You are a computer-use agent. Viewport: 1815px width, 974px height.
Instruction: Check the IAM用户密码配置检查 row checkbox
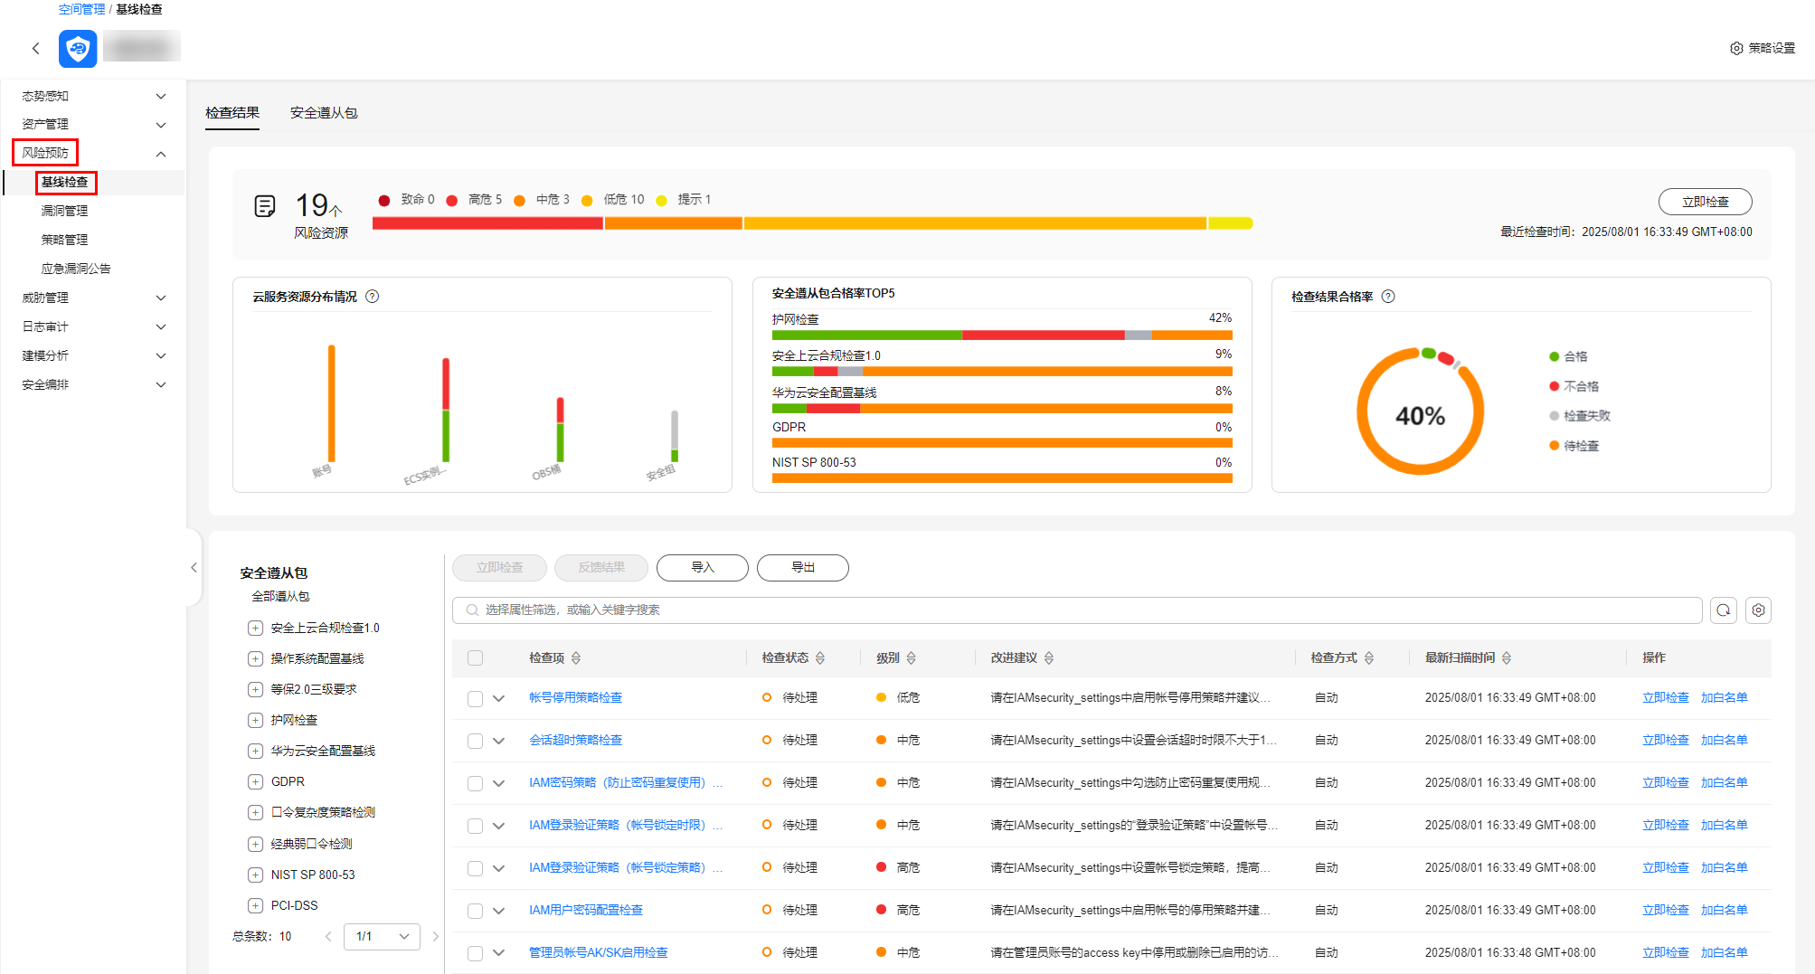(475, 911)
